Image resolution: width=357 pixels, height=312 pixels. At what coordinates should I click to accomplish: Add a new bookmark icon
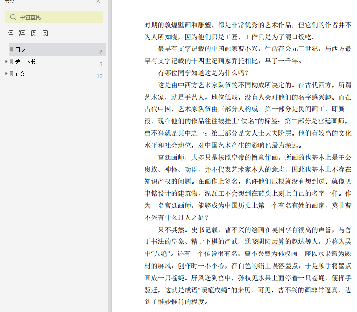(34, 33)
